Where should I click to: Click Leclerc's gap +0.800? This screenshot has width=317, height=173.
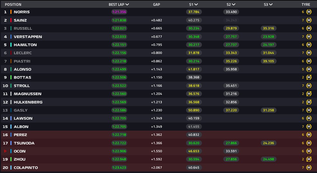coord(157,53)
